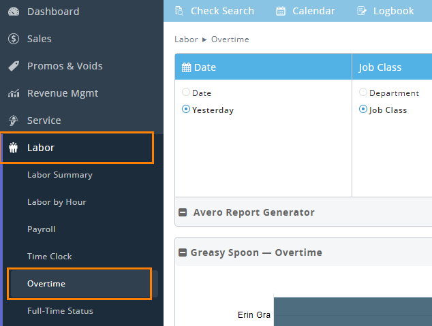This screenshot has height=326, width=432.
Task: Open Labor Summary in the sidebar
Action: 60,175
